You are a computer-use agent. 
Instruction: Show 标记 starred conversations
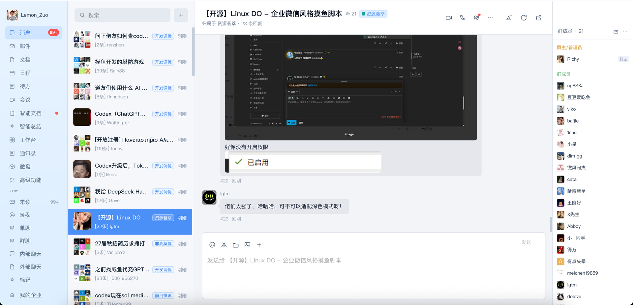click(x=34, y=280)
